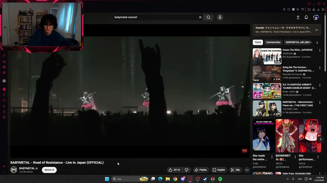Open options menu for İLK 10 SANİYEDE video
Image resolution: width=327 pixels, height=183 pixels.
pyautogui.click(x=320, y=85)
